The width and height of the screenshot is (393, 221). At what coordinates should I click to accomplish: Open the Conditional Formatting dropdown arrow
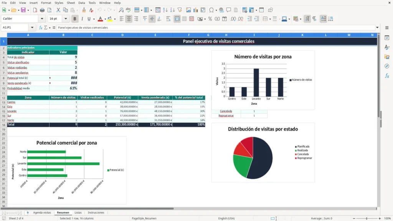pyautogui.click(x=301, y=19)
